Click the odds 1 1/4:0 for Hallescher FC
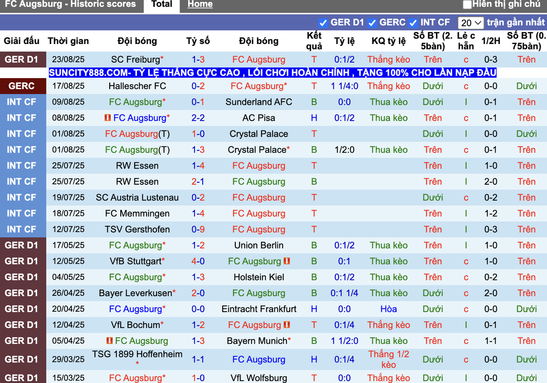Screen dimensions: 547x383 (344, 86)
